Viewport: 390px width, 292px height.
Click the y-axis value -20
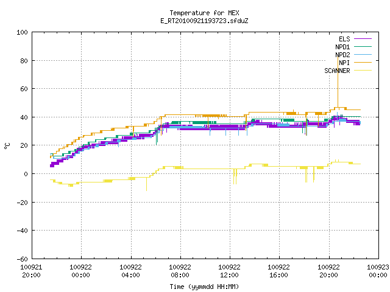tap(22, 203)
